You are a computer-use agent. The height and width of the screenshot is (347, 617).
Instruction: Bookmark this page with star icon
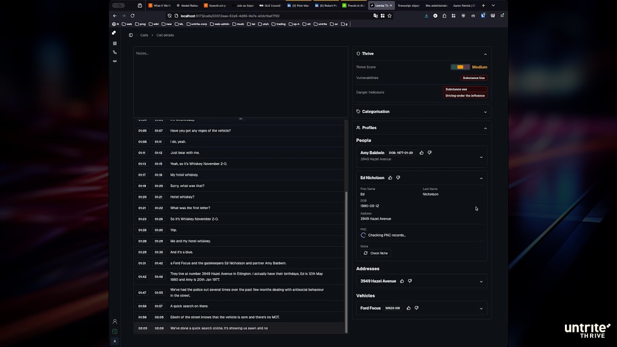tap(389, 15)
